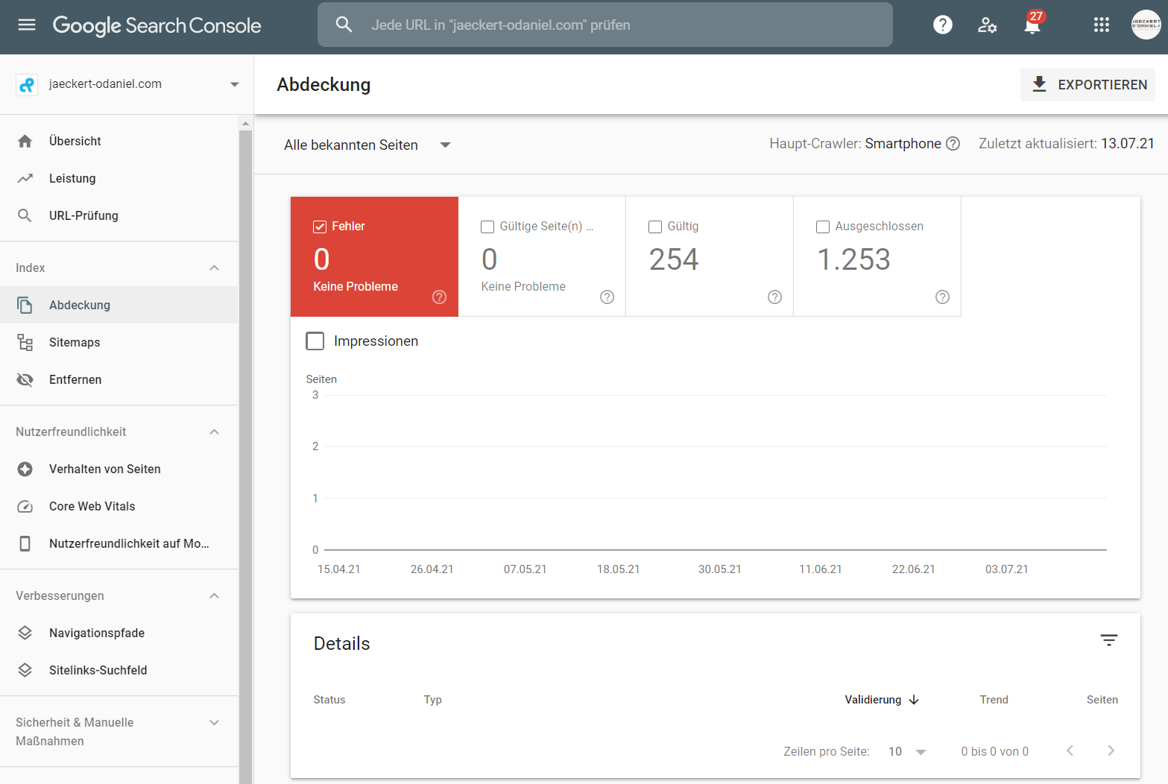Click the sidebar scroll up arrow
The width and height of the screenshot is (1168, 784).
click(245, 123)
